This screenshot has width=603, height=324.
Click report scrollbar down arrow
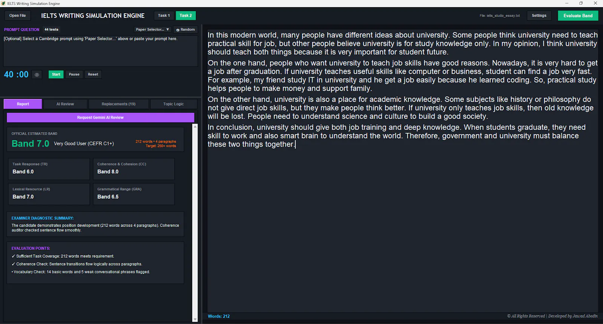(195, 319)
